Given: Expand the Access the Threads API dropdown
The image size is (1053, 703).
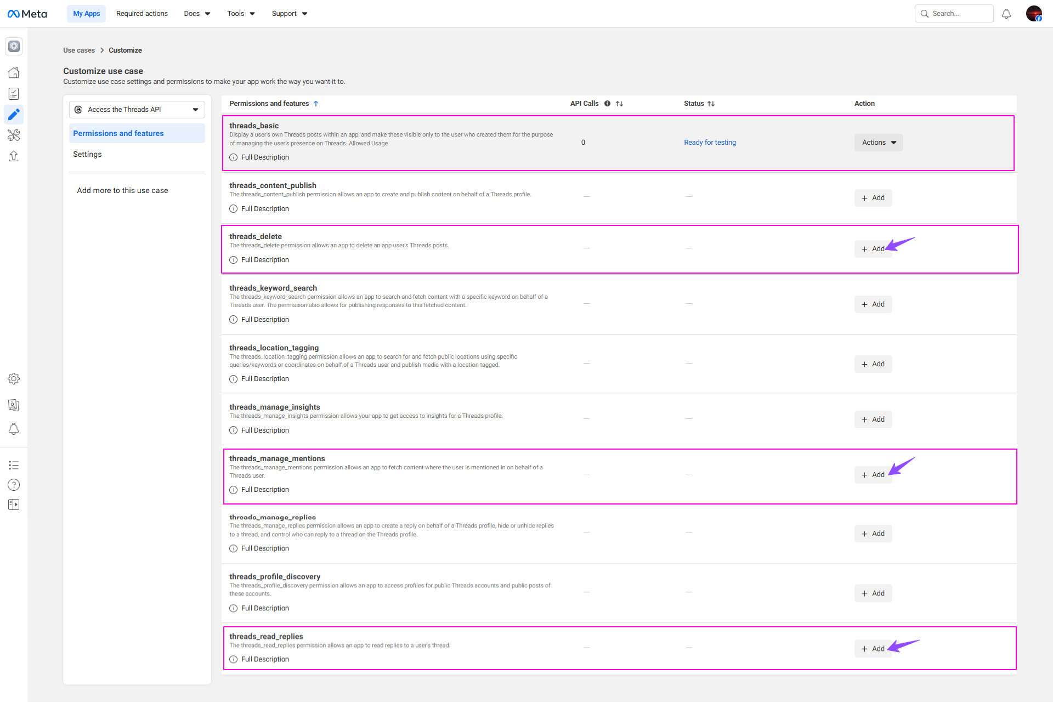Looking at the screenshot, I should 137,110.
